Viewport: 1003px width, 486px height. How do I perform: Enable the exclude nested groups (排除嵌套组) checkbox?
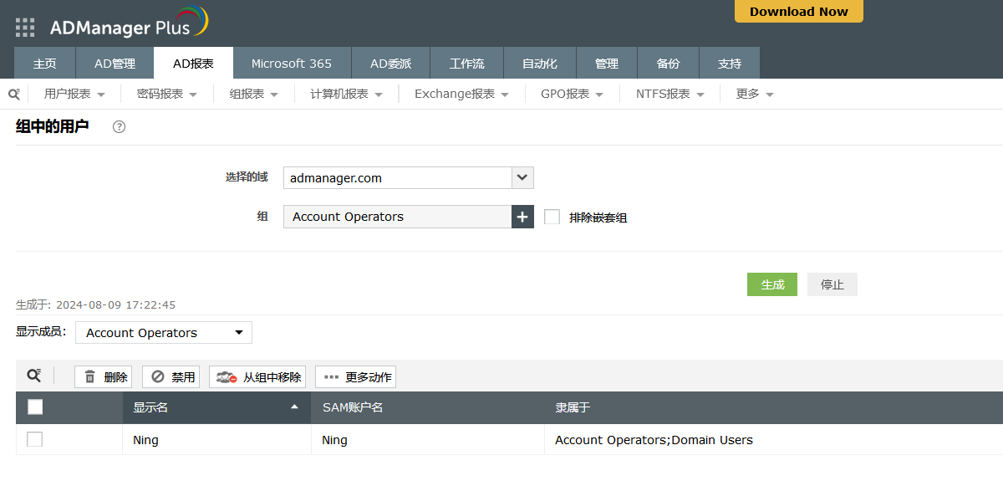[552, 217]
